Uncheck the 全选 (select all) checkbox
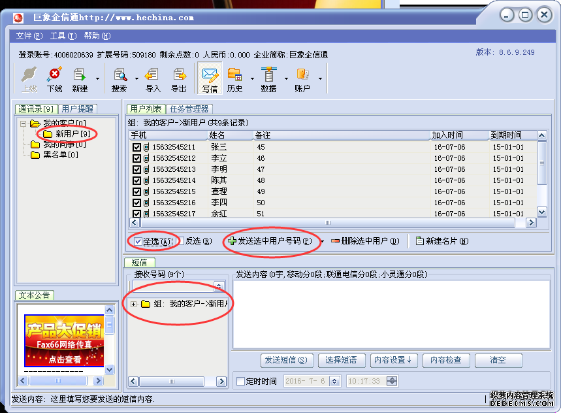Image resolution: width=561 pixels, height=413 pixels. point(138,241)
